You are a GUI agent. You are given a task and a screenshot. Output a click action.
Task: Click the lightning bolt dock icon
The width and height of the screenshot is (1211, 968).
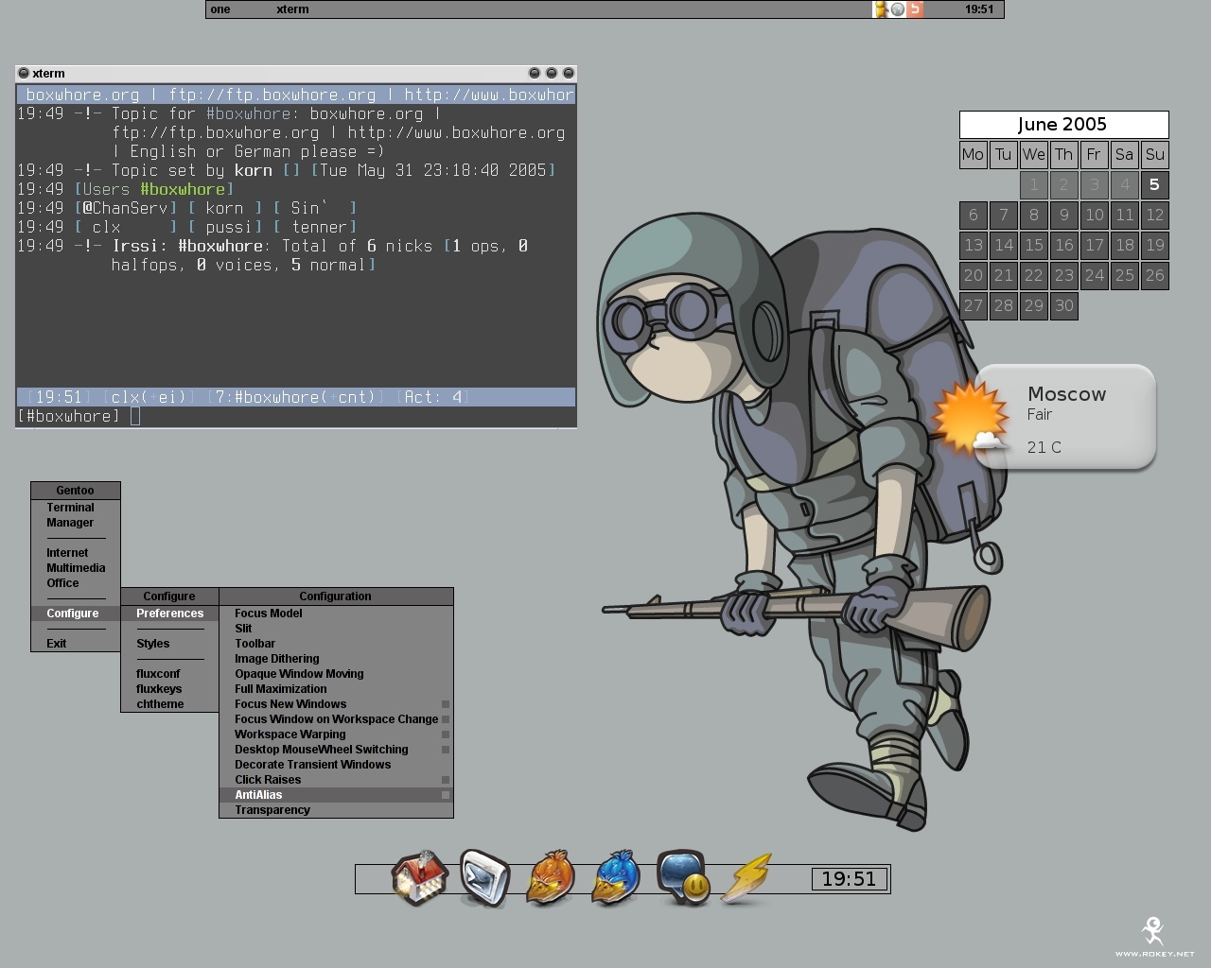748,879
